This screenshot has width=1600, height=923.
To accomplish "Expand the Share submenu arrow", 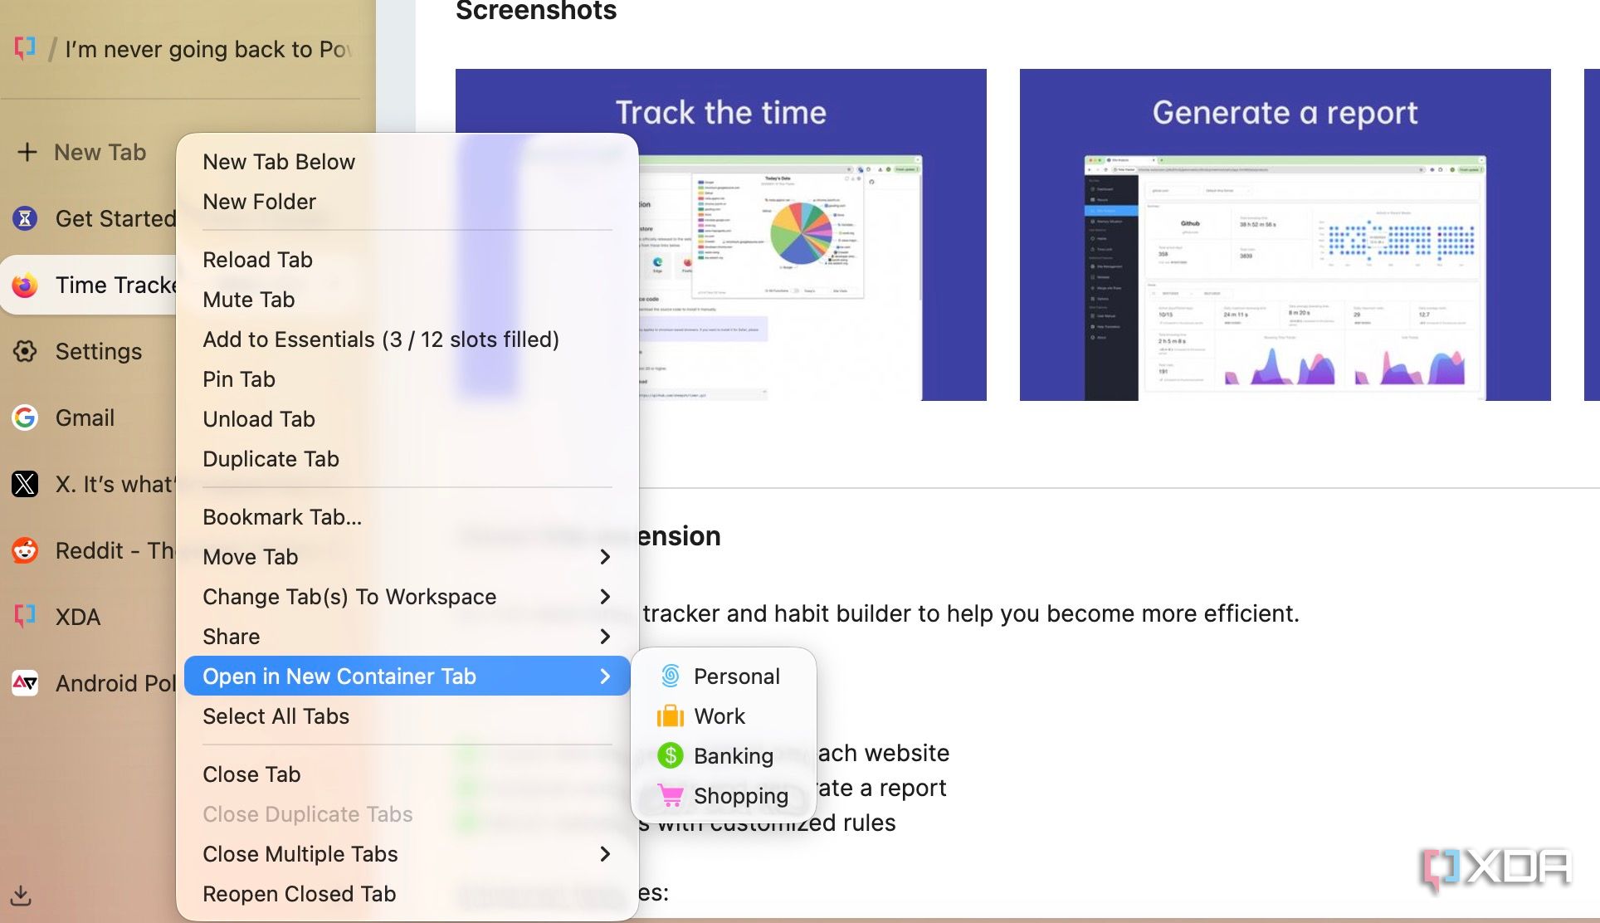I will pyautogui.click(x=605, y=637).
